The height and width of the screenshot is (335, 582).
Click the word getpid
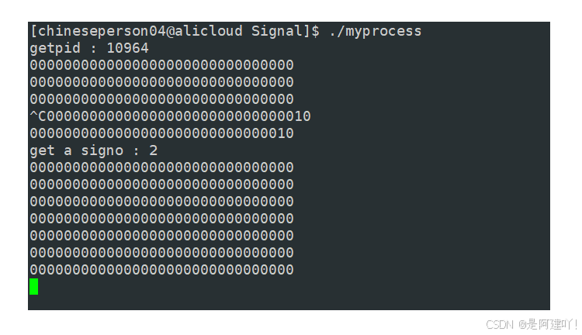pos(55,48)
